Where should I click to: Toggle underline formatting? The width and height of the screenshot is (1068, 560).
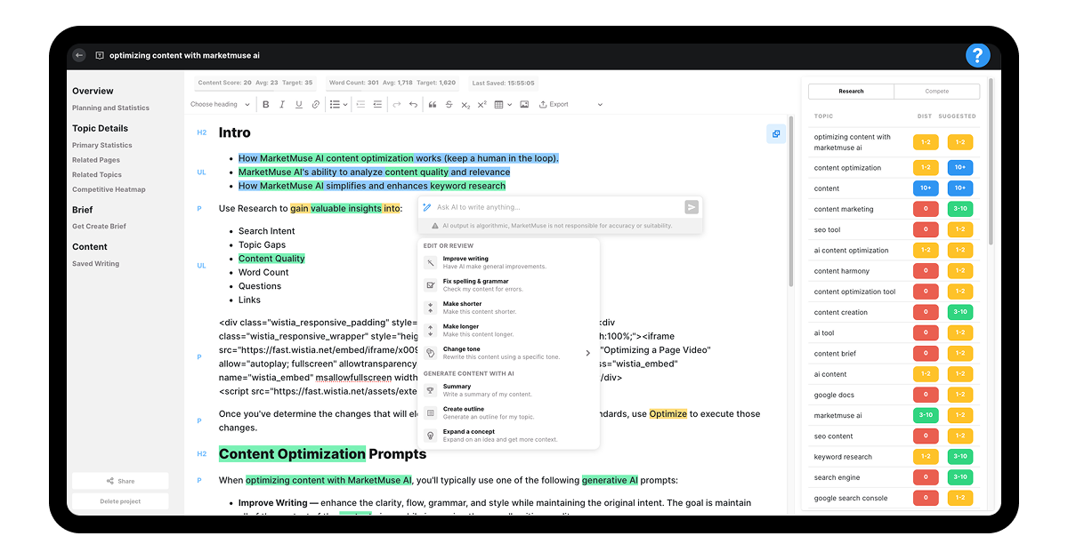click(299, 104)
